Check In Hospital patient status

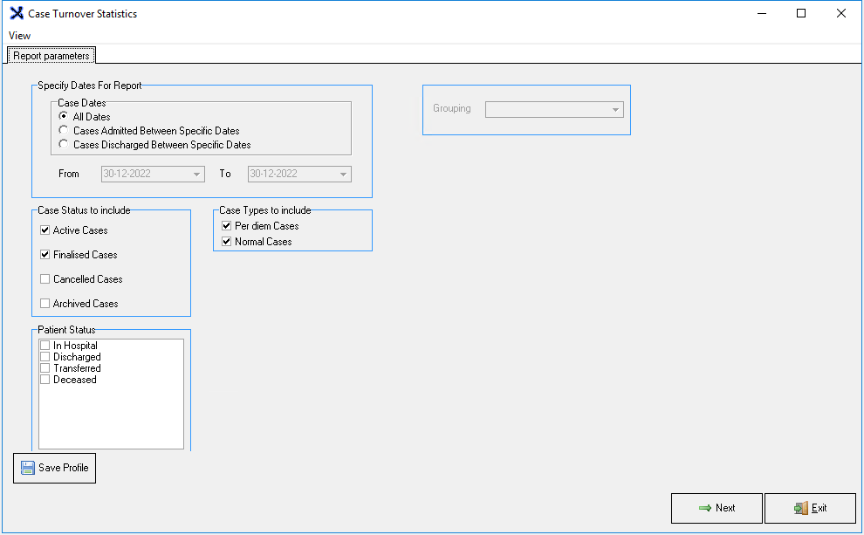click(45, 346)
